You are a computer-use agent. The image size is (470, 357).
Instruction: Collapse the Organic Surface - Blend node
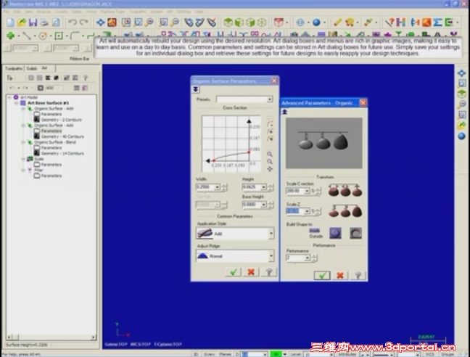pos(23,142)
